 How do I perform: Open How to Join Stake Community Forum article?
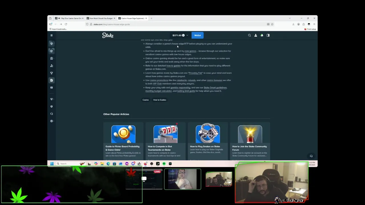250,141
